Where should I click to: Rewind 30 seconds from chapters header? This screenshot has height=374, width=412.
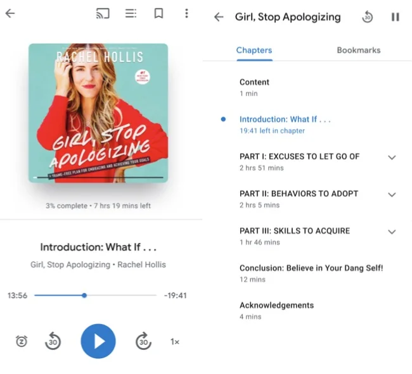tap(368, 17)
